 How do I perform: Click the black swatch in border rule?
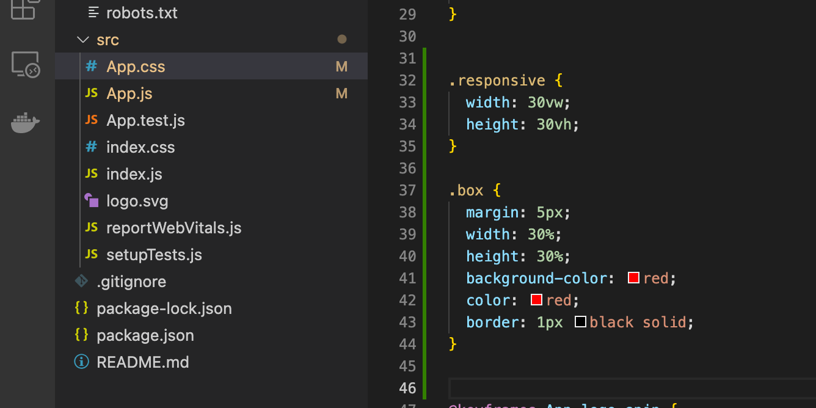(580, 322)
